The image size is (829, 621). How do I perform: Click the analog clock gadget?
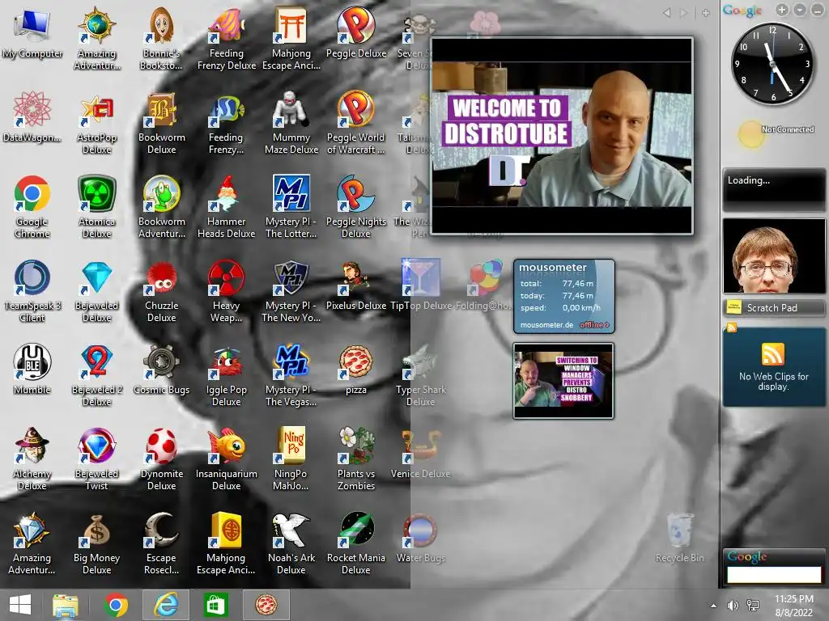click(x=772, y=64)
